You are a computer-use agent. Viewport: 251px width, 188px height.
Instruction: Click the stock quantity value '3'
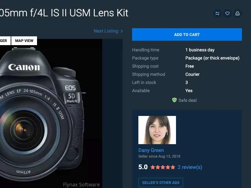point(186,82)
